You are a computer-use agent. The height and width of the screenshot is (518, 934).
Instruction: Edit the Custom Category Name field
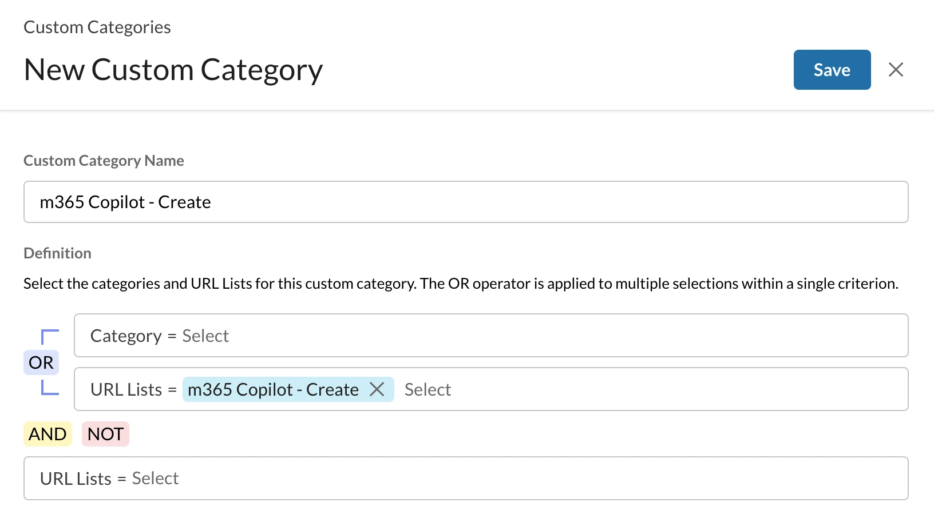(466, 202)
